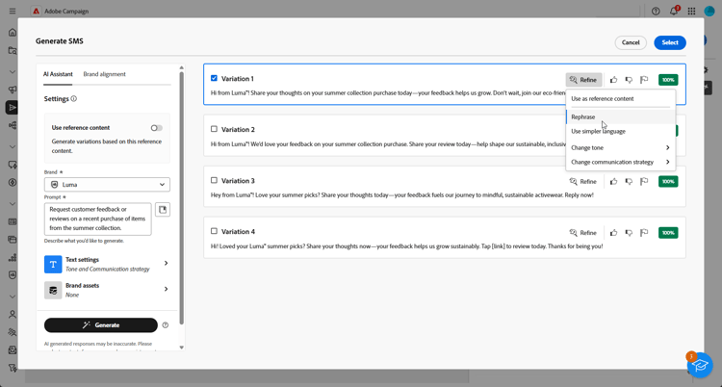The height and width of the screenshot is (387, 722).
Task: Open the Brand dropdown showing Luma
Action: pyautogui.click(x=107, y=184)
